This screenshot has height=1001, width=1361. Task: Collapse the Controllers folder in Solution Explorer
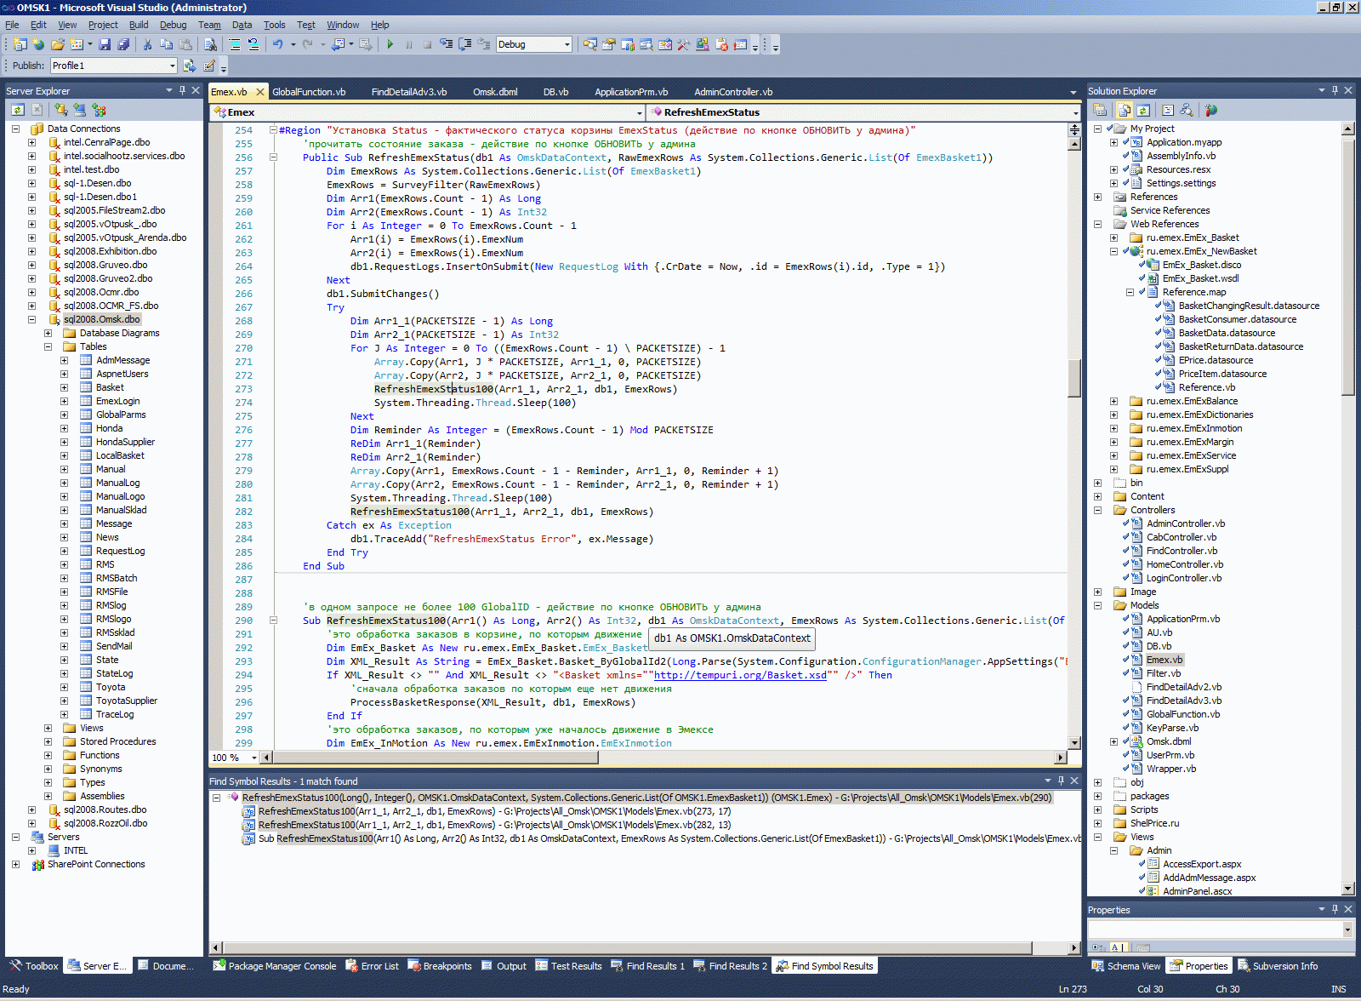point(1097,510)
